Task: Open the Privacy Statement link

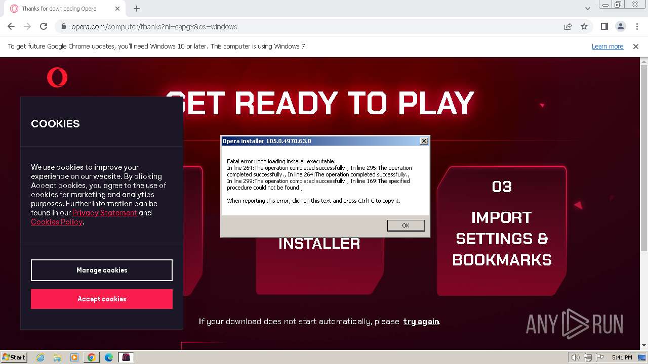Action: click(x=105, y=213)
